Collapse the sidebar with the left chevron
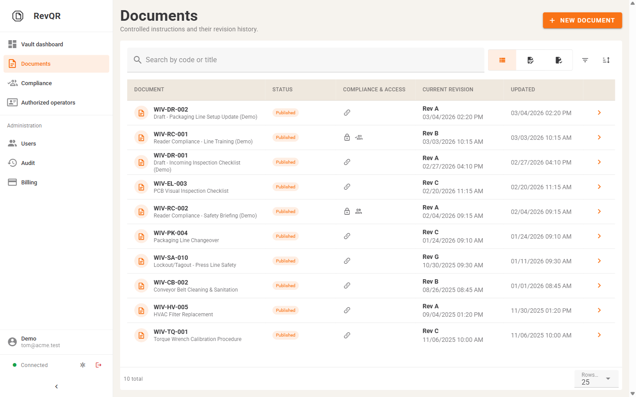 [57, 386]
